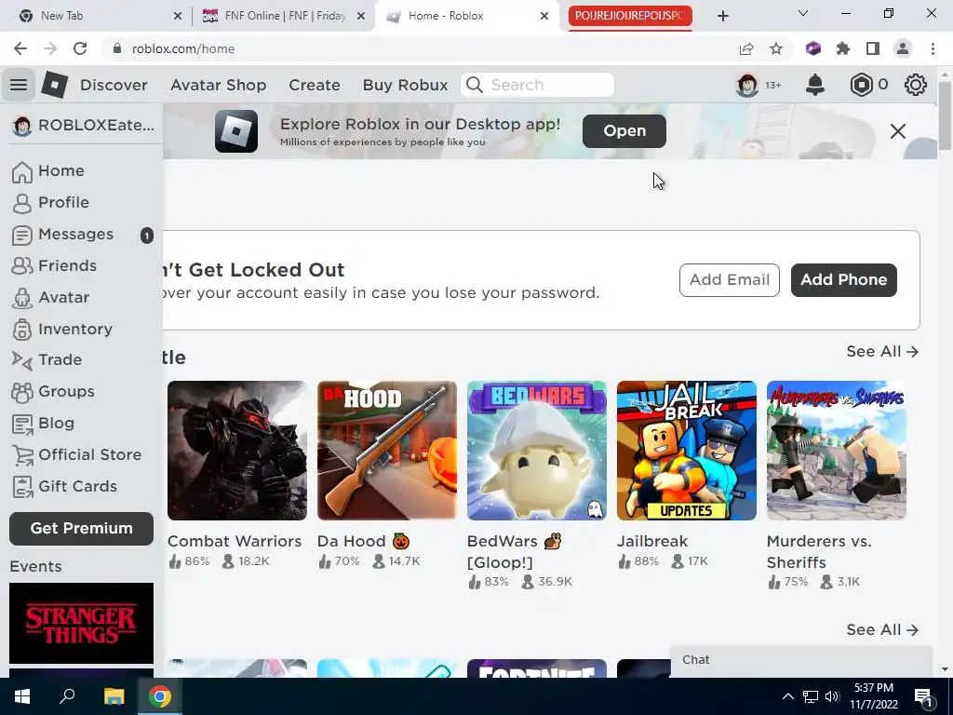
Task: Bookmark this page with the star
Action: click(776, 48)
